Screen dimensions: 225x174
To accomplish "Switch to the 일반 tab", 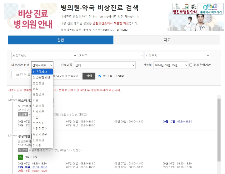I will point(61,40).
